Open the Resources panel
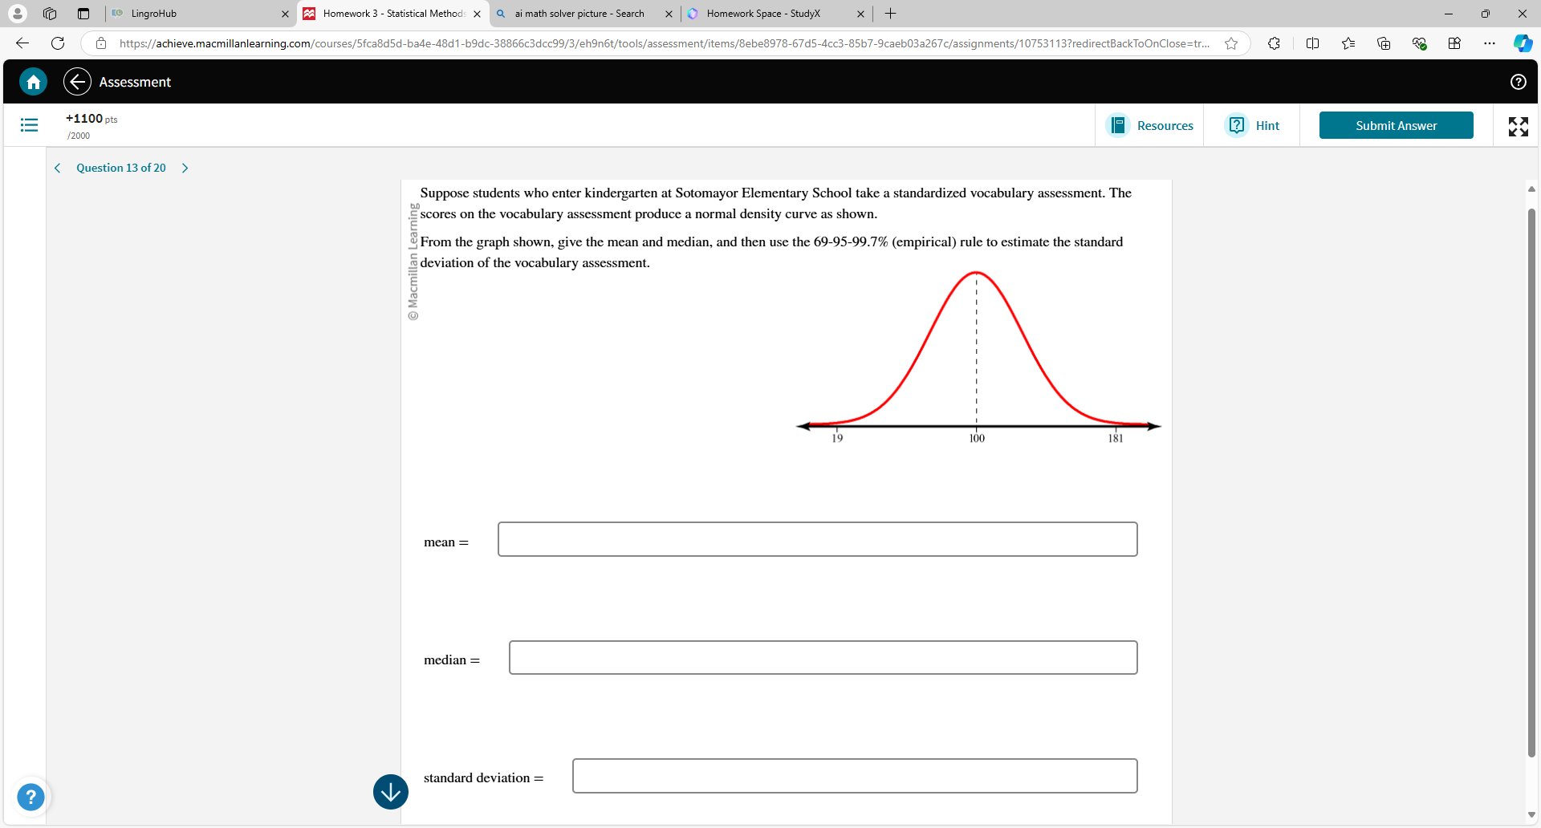This screenshot has width=1541, height=828. (x=1149, y=125)
